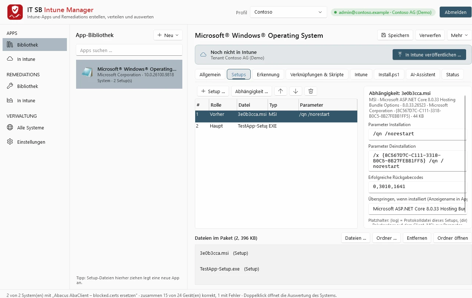The width and height of the screenshot is (472, 298).
Task: Click In Intune veröffentlichen button
Action: (429, 55)
